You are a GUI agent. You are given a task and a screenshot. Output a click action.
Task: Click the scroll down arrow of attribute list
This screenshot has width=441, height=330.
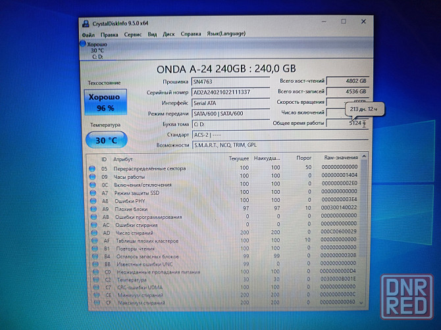362,302
